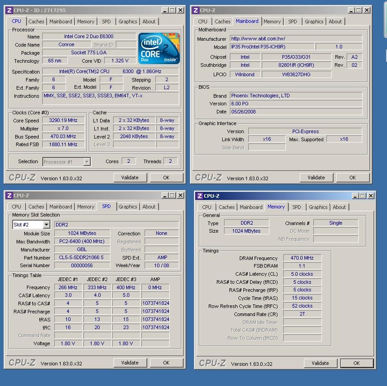Open Mainboard tab in the Memory window
Screen dimensions: 387x386
(x=251, y=207)
